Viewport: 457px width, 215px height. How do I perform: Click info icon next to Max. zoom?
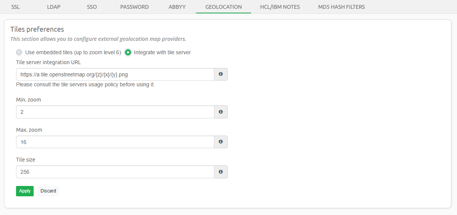click(220, 142)
